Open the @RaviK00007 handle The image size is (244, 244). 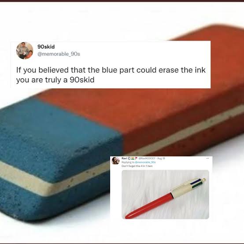click(x=147, y=158)
